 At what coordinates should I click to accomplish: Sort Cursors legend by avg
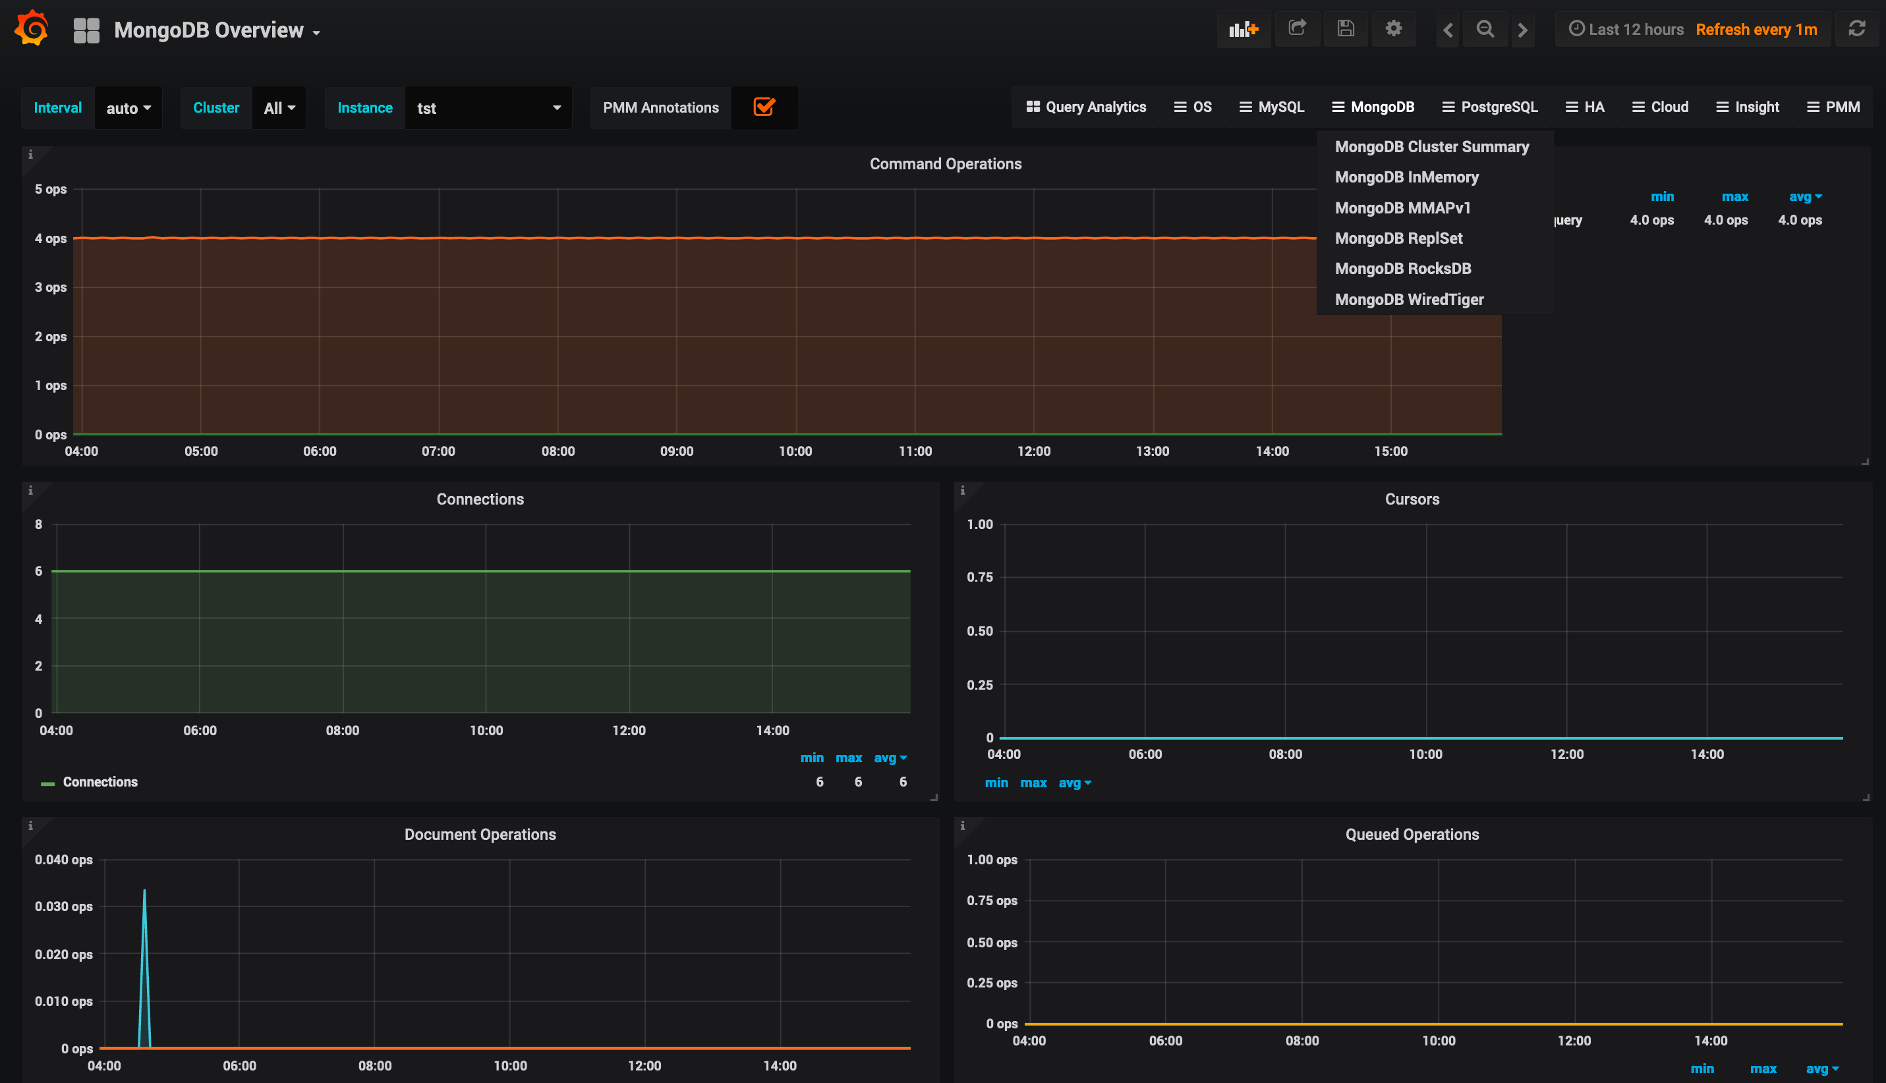1074,783
